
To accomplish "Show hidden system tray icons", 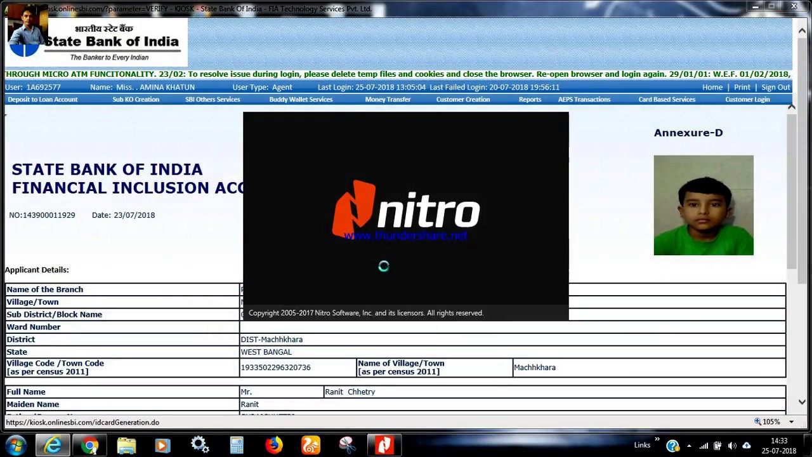I will [689, 446].
